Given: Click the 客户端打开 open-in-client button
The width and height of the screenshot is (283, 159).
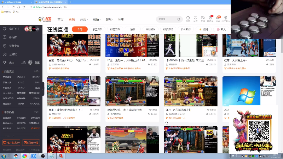Looking at the screenshot, I should point(11,143).
